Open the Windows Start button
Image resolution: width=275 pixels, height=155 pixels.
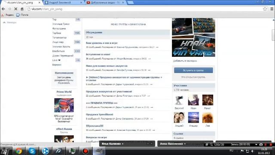click(5, 151)
